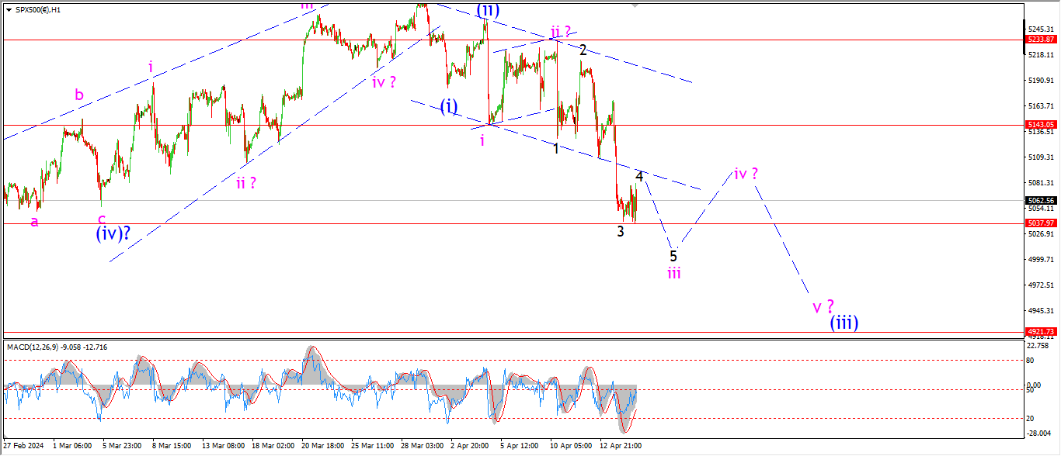
Task: Select the black wave 5 label
Action: tap(673, 256)
